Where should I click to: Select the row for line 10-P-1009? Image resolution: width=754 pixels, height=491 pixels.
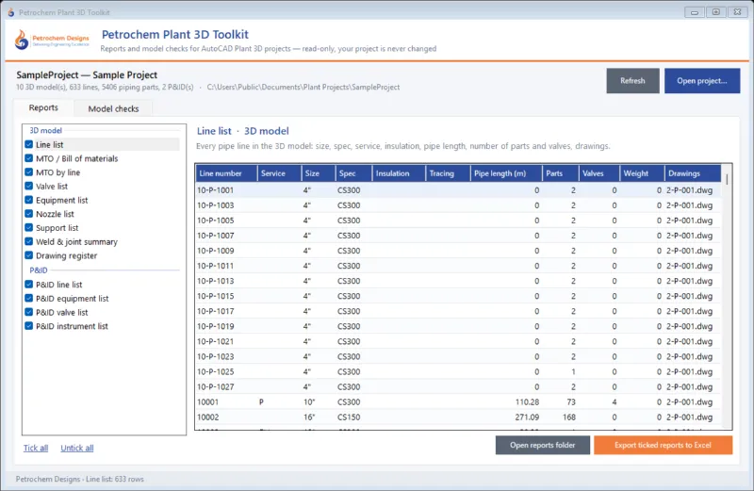[x=458, y=251]
